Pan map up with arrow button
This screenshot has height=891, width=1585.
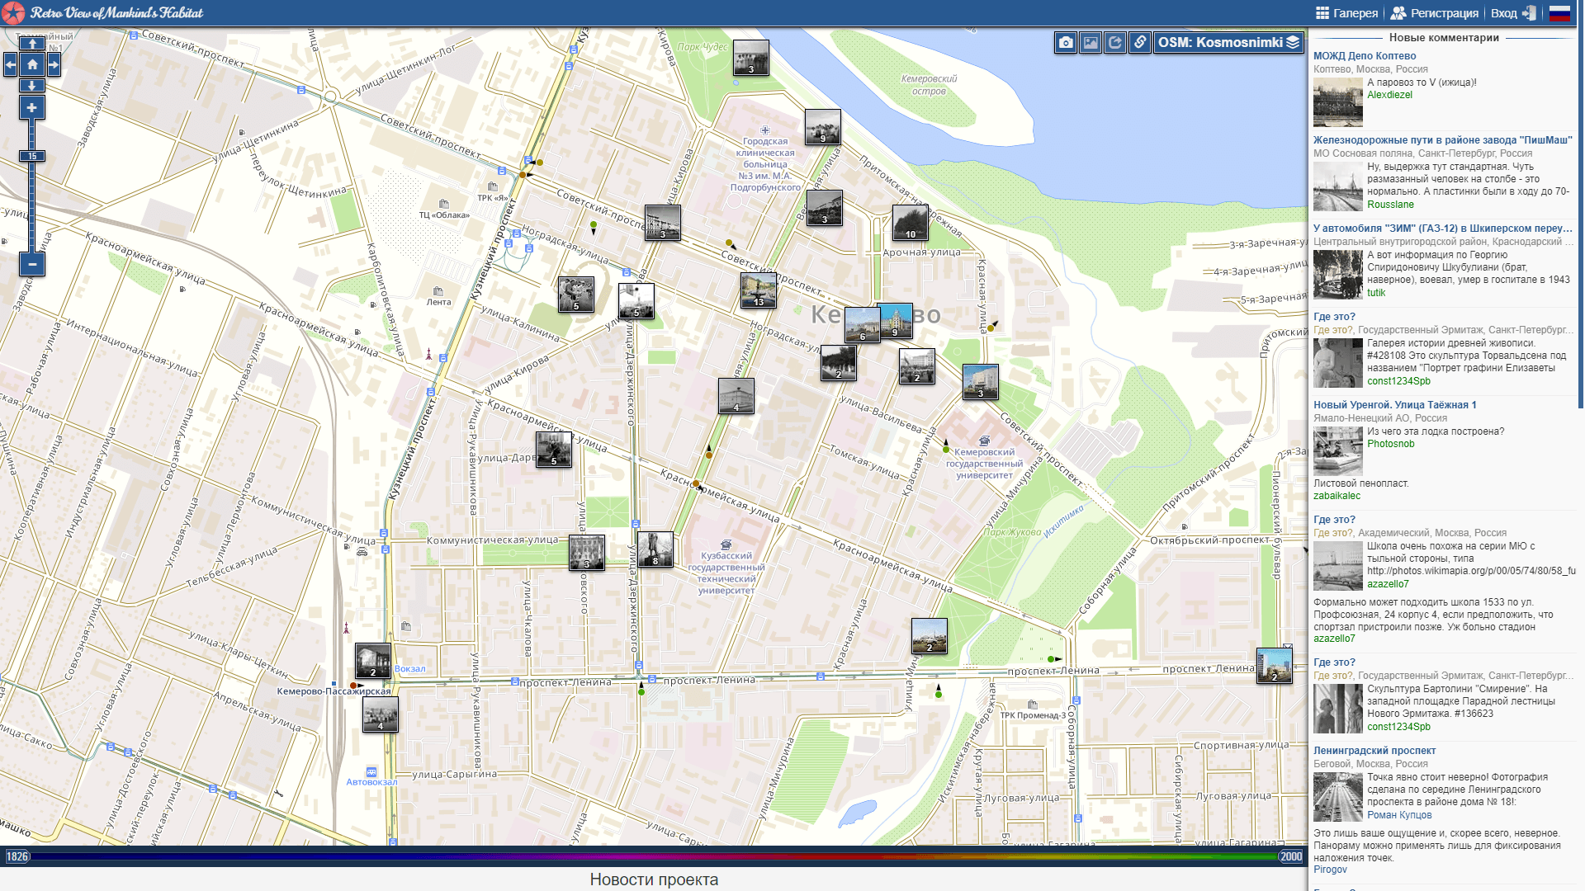click(31, 44)
